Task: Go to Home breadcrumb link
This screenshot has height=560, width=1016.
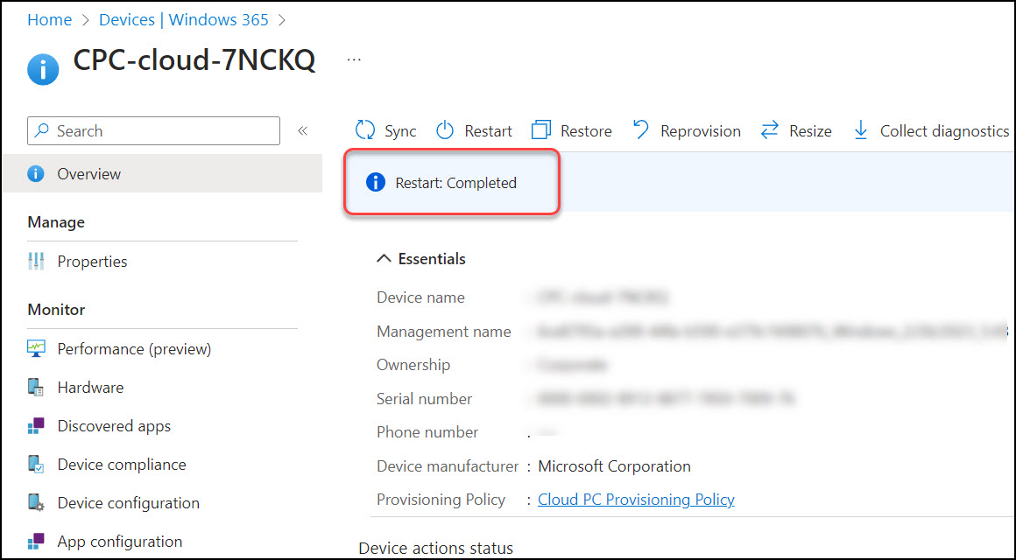Action: tap(49, 20)
